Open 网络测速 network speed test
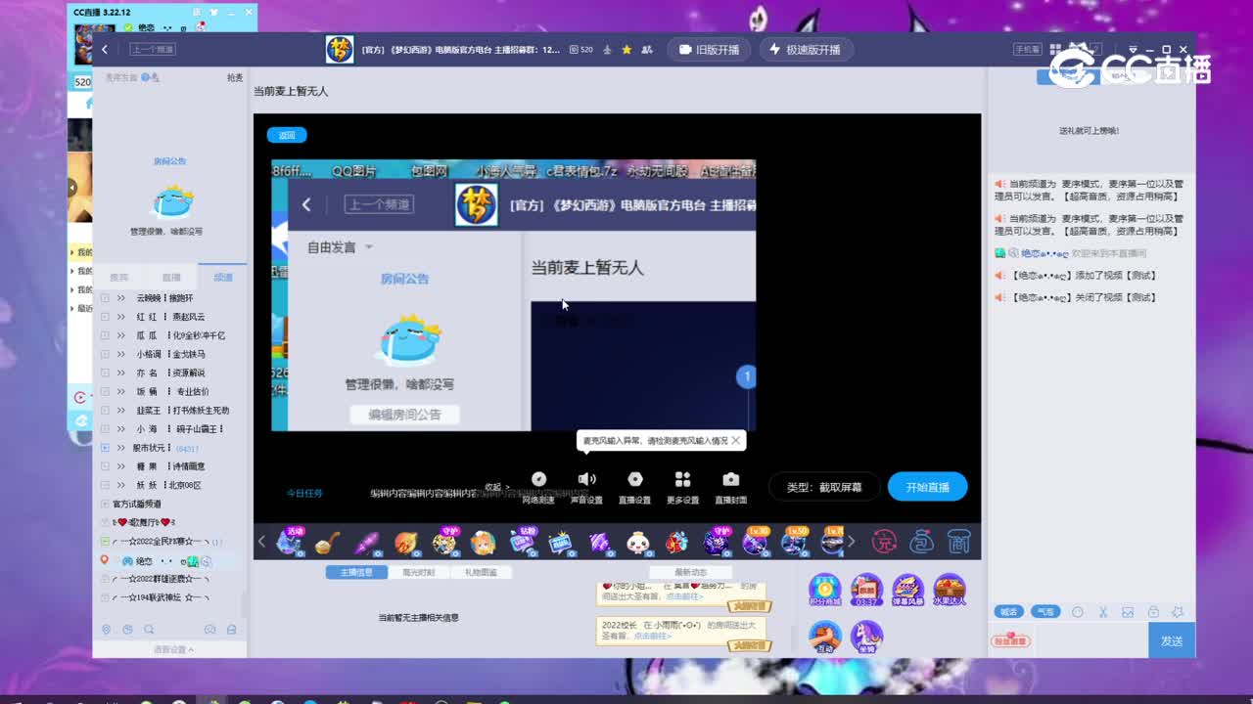Screen dimensions: 1253x704 point(538,486)
